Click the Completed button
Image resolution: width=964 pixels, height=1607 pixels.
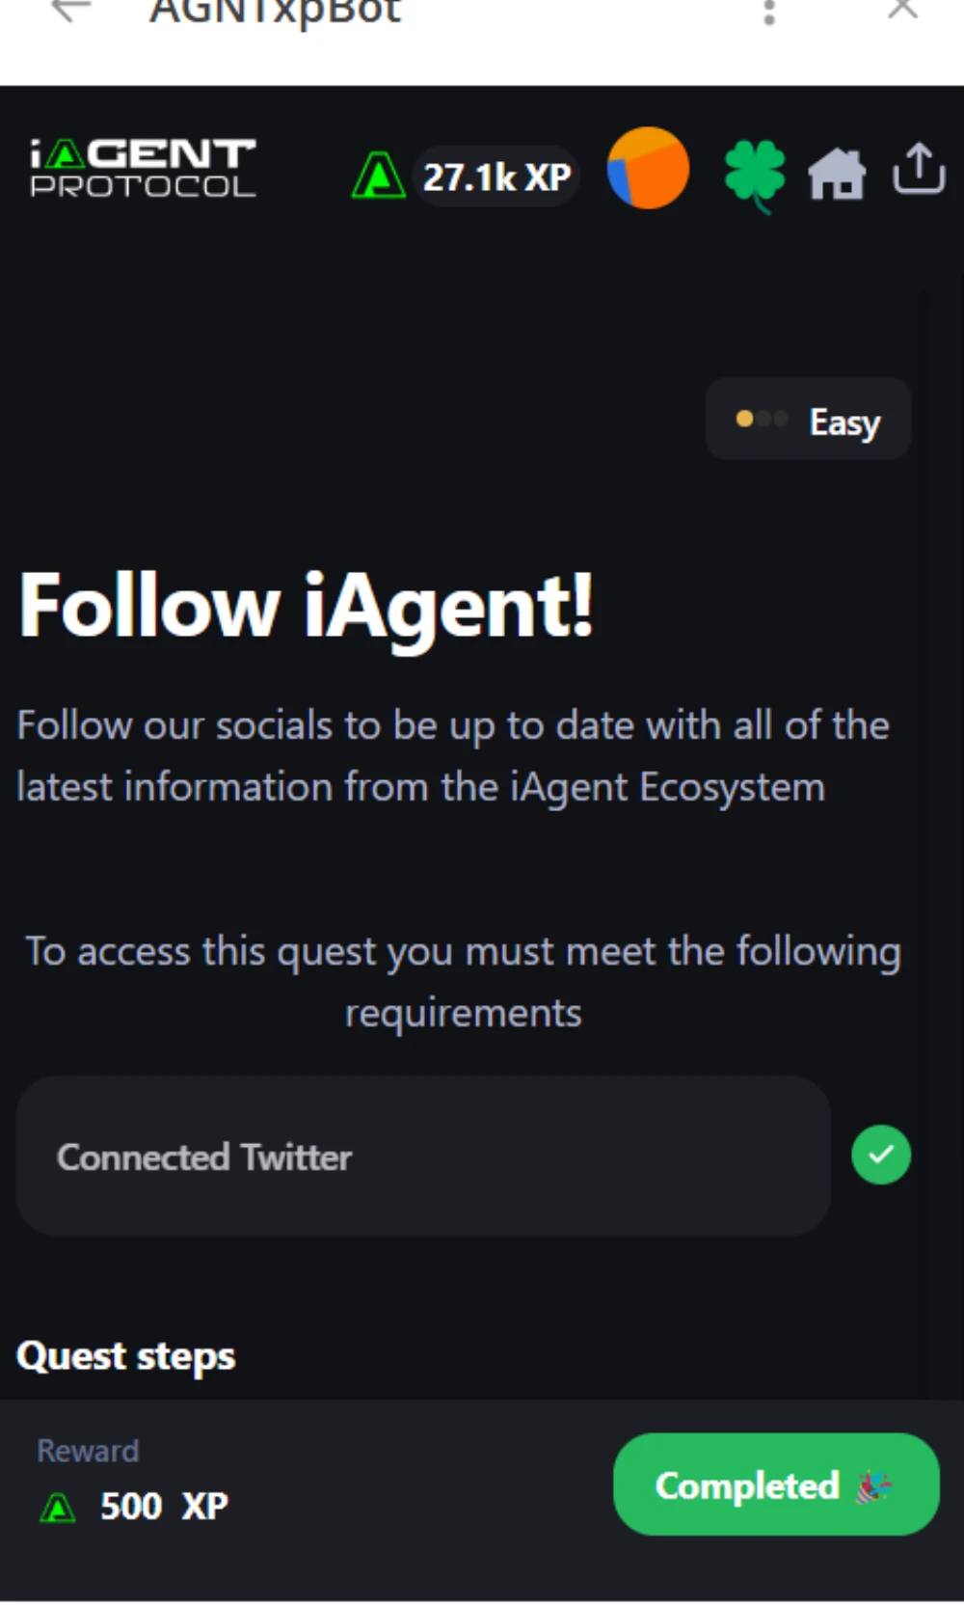(x=776, y=1484)
